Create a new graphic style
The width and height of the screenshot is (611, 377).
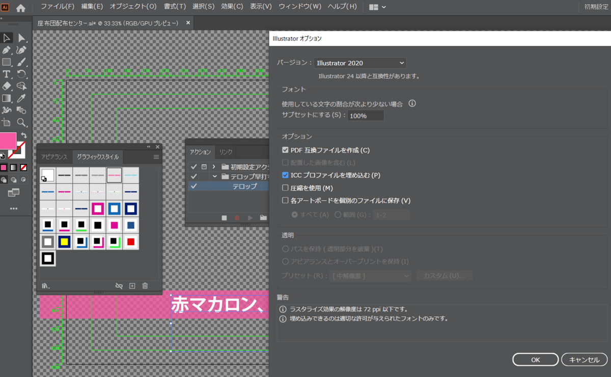(132, 286)
